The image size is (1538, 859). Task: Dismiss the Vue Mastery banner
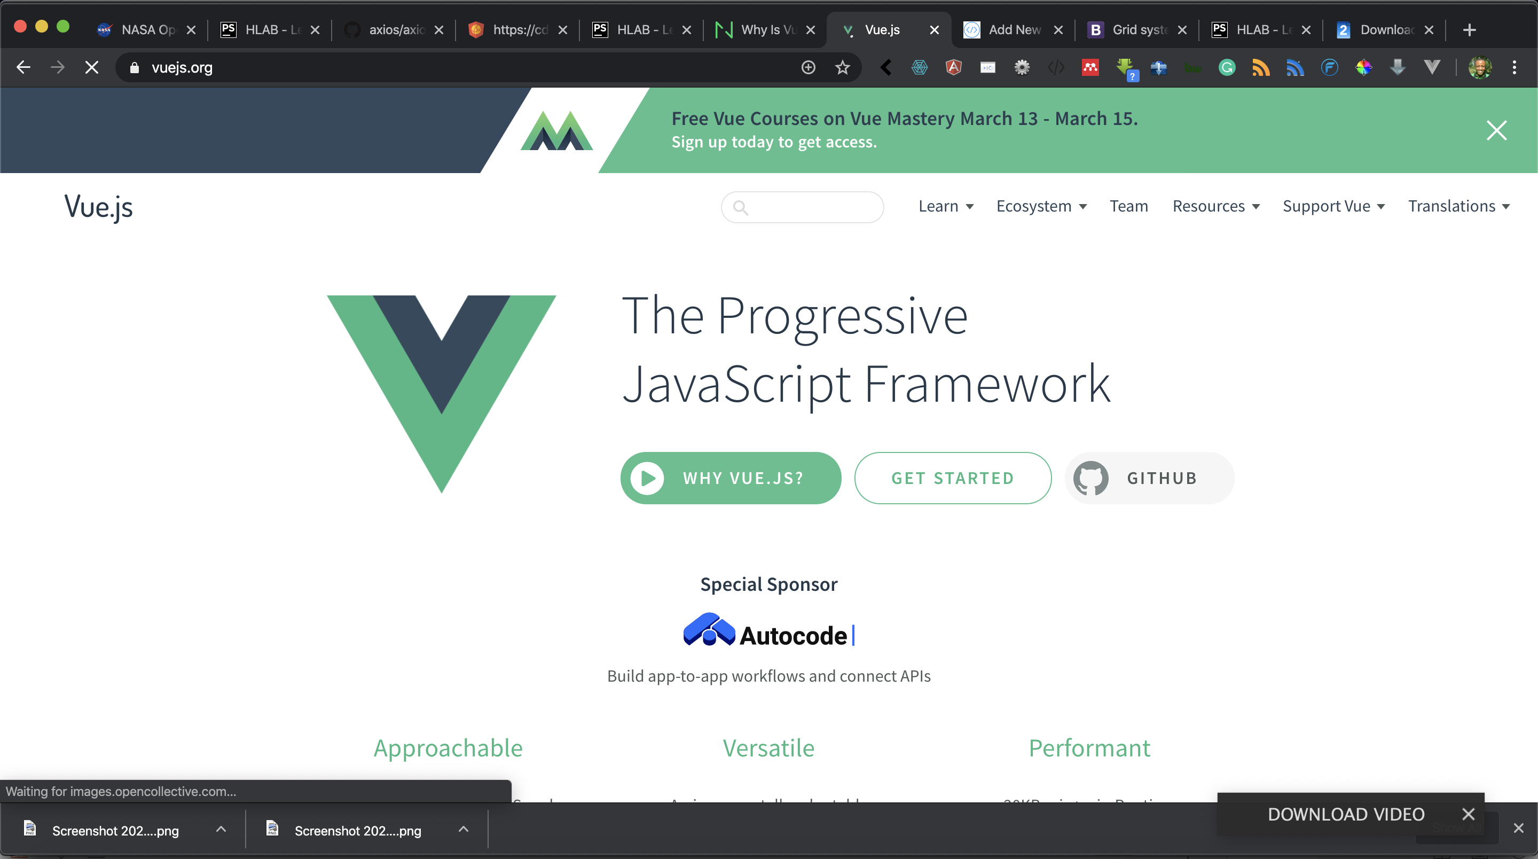1496,130
